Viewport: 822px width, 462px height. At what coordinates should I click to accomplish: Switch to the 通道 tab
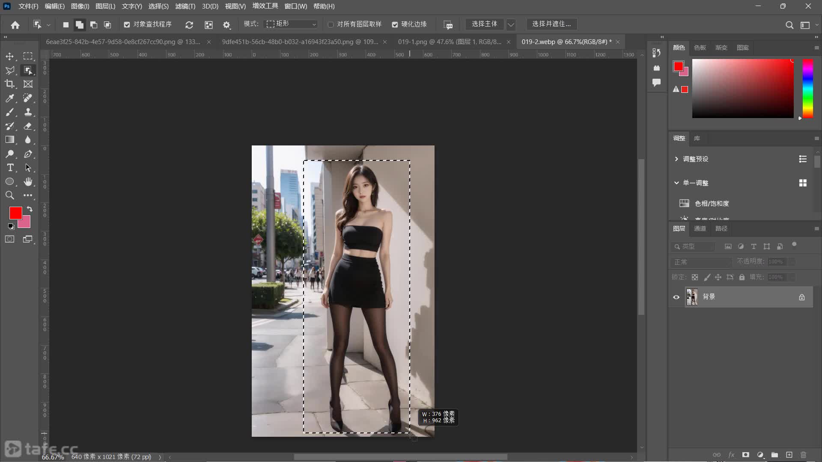click(x=700, y=228)
